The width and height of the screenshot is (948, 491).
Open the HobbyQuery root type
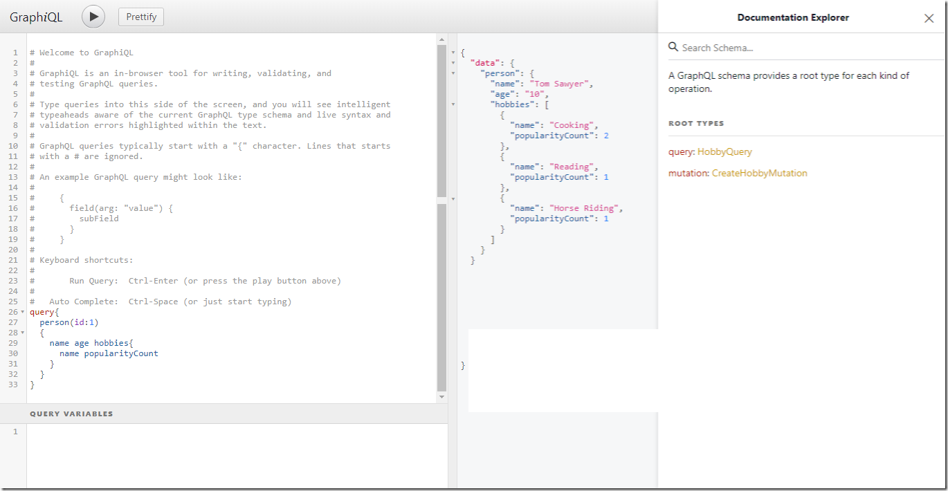[x=724, y=151]
